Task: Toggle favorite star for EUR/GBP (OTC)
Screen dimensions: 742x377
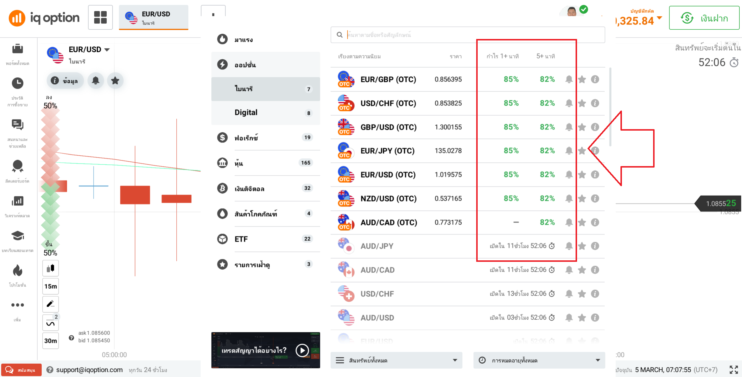Action: 582,79
